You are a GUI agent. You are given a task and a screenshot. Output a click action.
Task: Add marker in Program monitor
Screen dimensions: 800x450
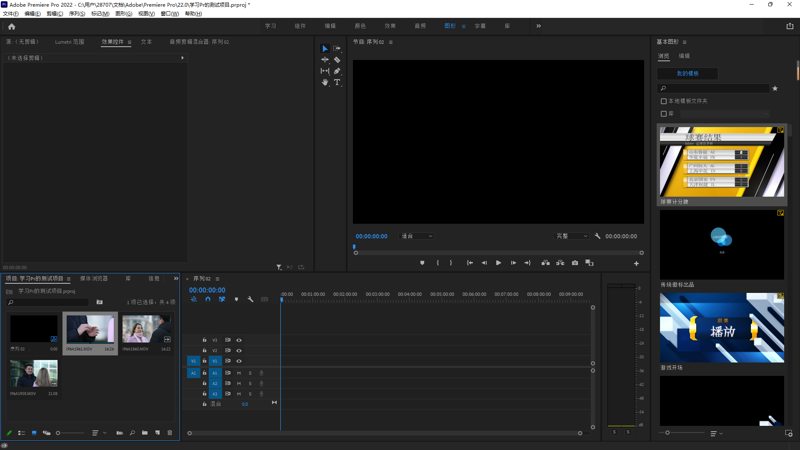click(422, 263)
